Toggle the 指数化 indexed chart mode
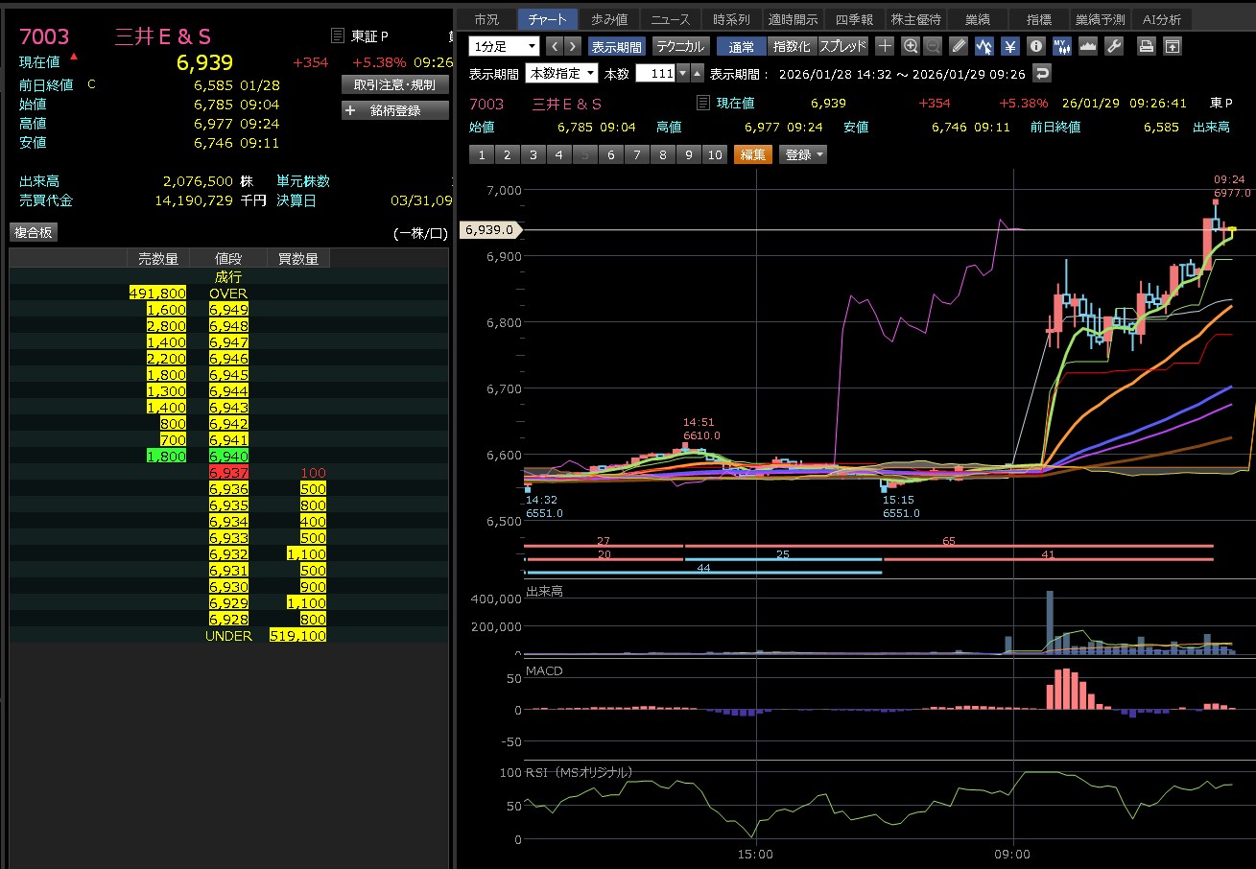Screen dimensions: 1256x869 pos(792,46)
